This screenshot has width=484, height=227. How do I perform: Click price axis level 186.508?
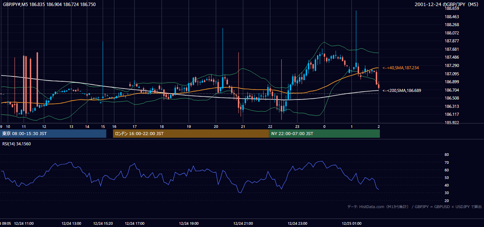(x=452, y=98)
